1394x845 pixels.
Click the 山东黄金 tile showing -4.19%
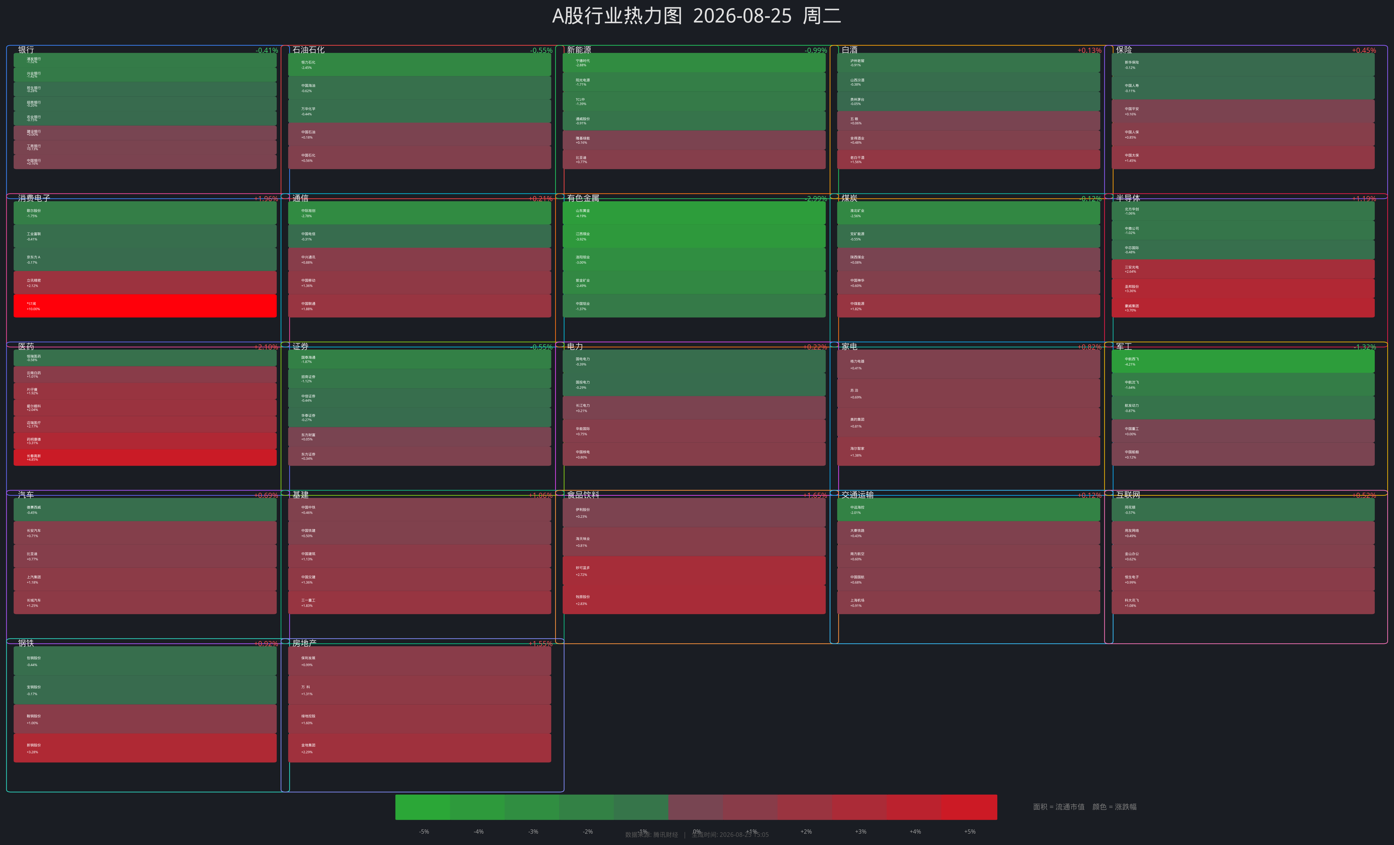click(x=694, y=213)
